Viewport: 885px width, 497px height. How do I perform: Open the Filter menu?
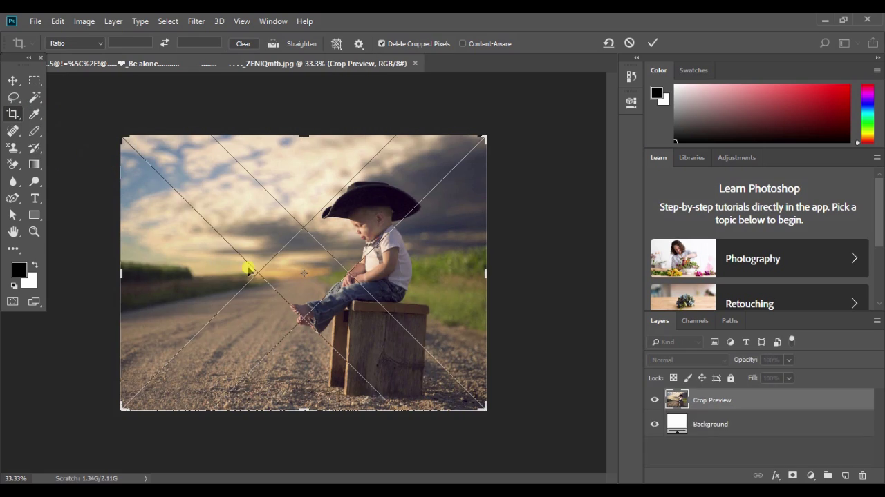click(196, 21)
